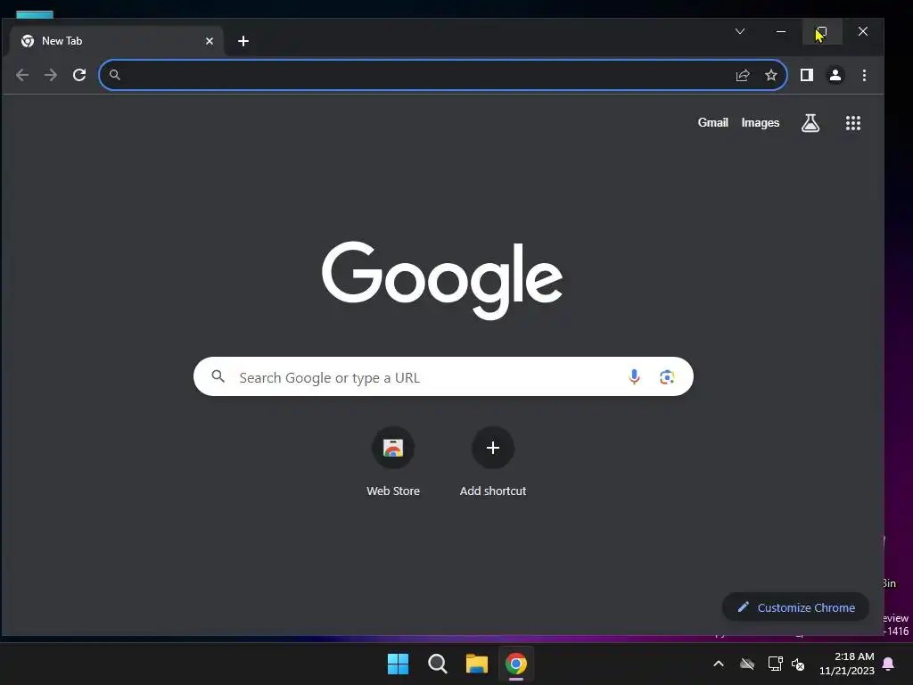Click the Google search box
Image resolution: width=913 pixels, height=685 pixels.
pyautogui.click(x=443, y=377)
